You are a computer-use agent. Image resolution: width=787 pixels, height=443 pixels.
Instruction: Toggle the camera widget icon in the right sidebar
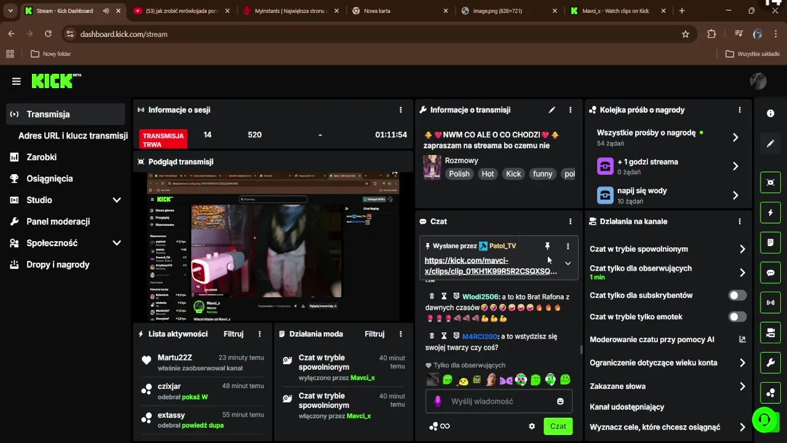770,333
